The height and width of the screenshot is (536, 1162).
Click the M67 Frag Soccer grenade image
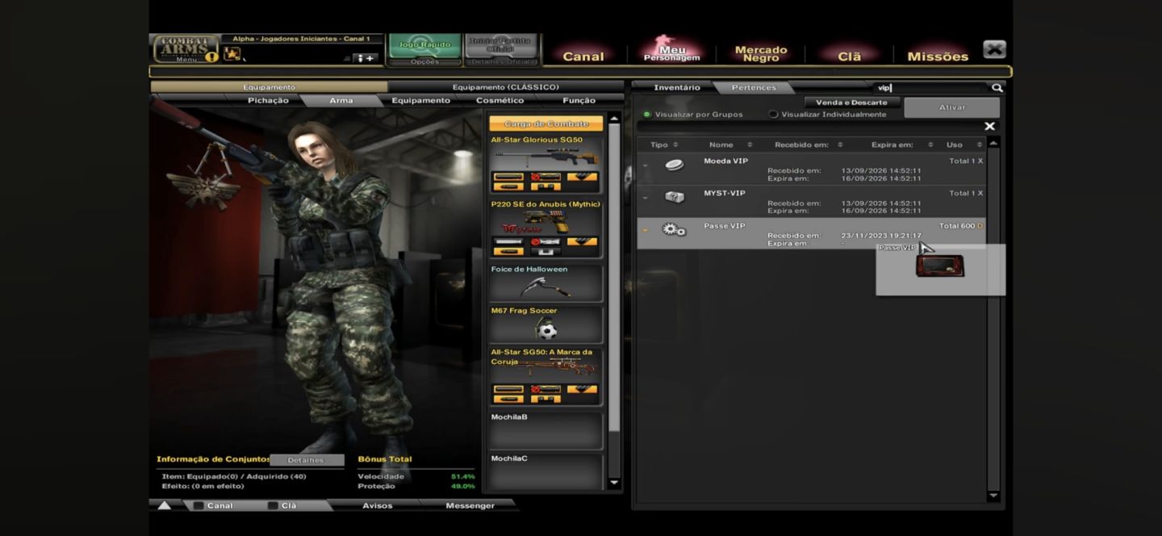[546, 329]
